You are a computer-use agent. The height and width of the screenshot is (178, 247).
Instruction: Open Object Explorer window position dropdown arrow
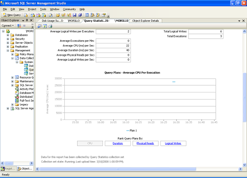point(23,20)
